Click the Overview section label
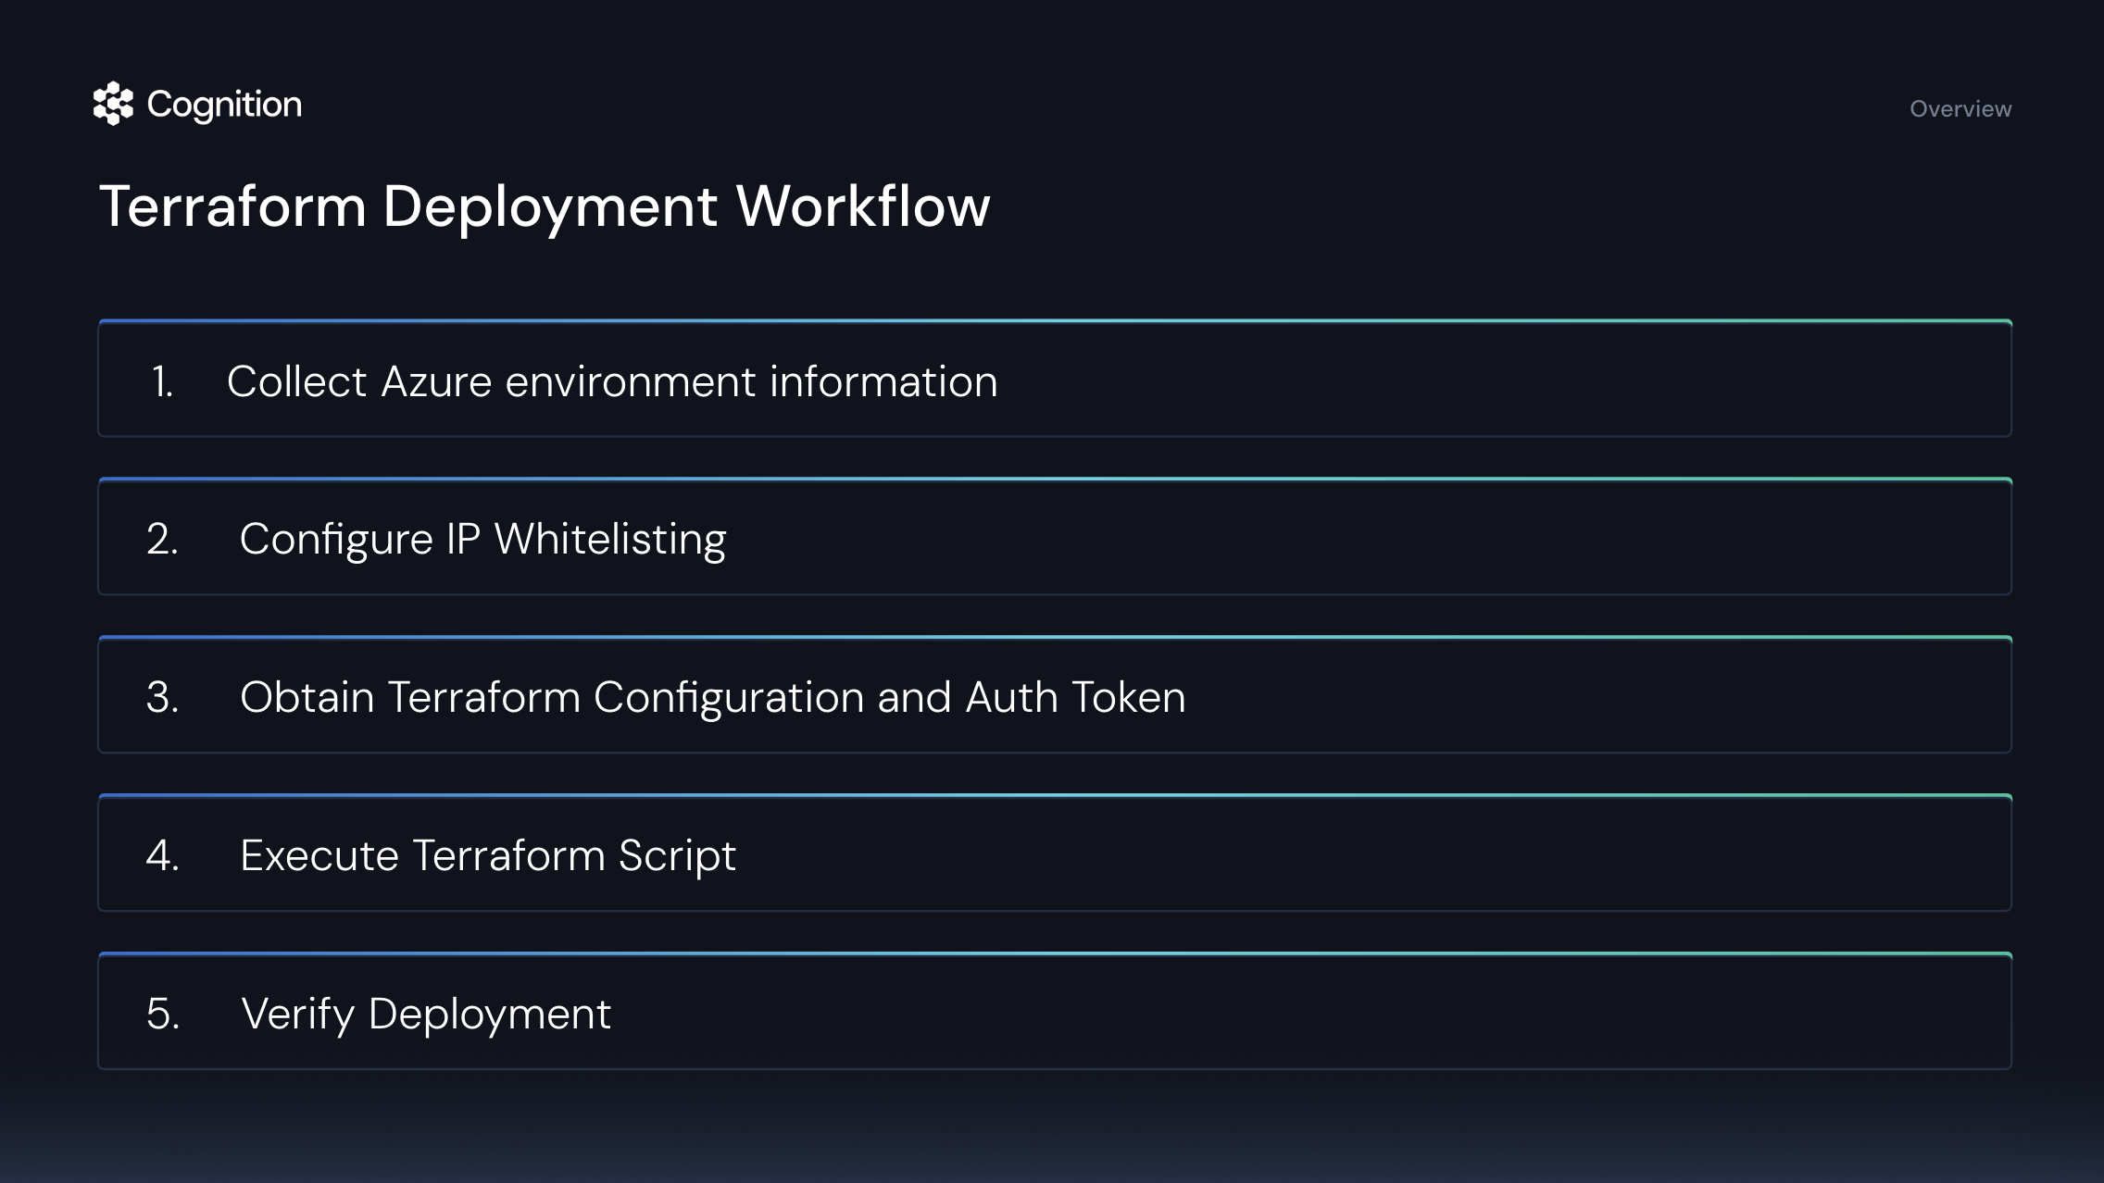This screenshot has width=2104, height=1183. [1960, 109]
